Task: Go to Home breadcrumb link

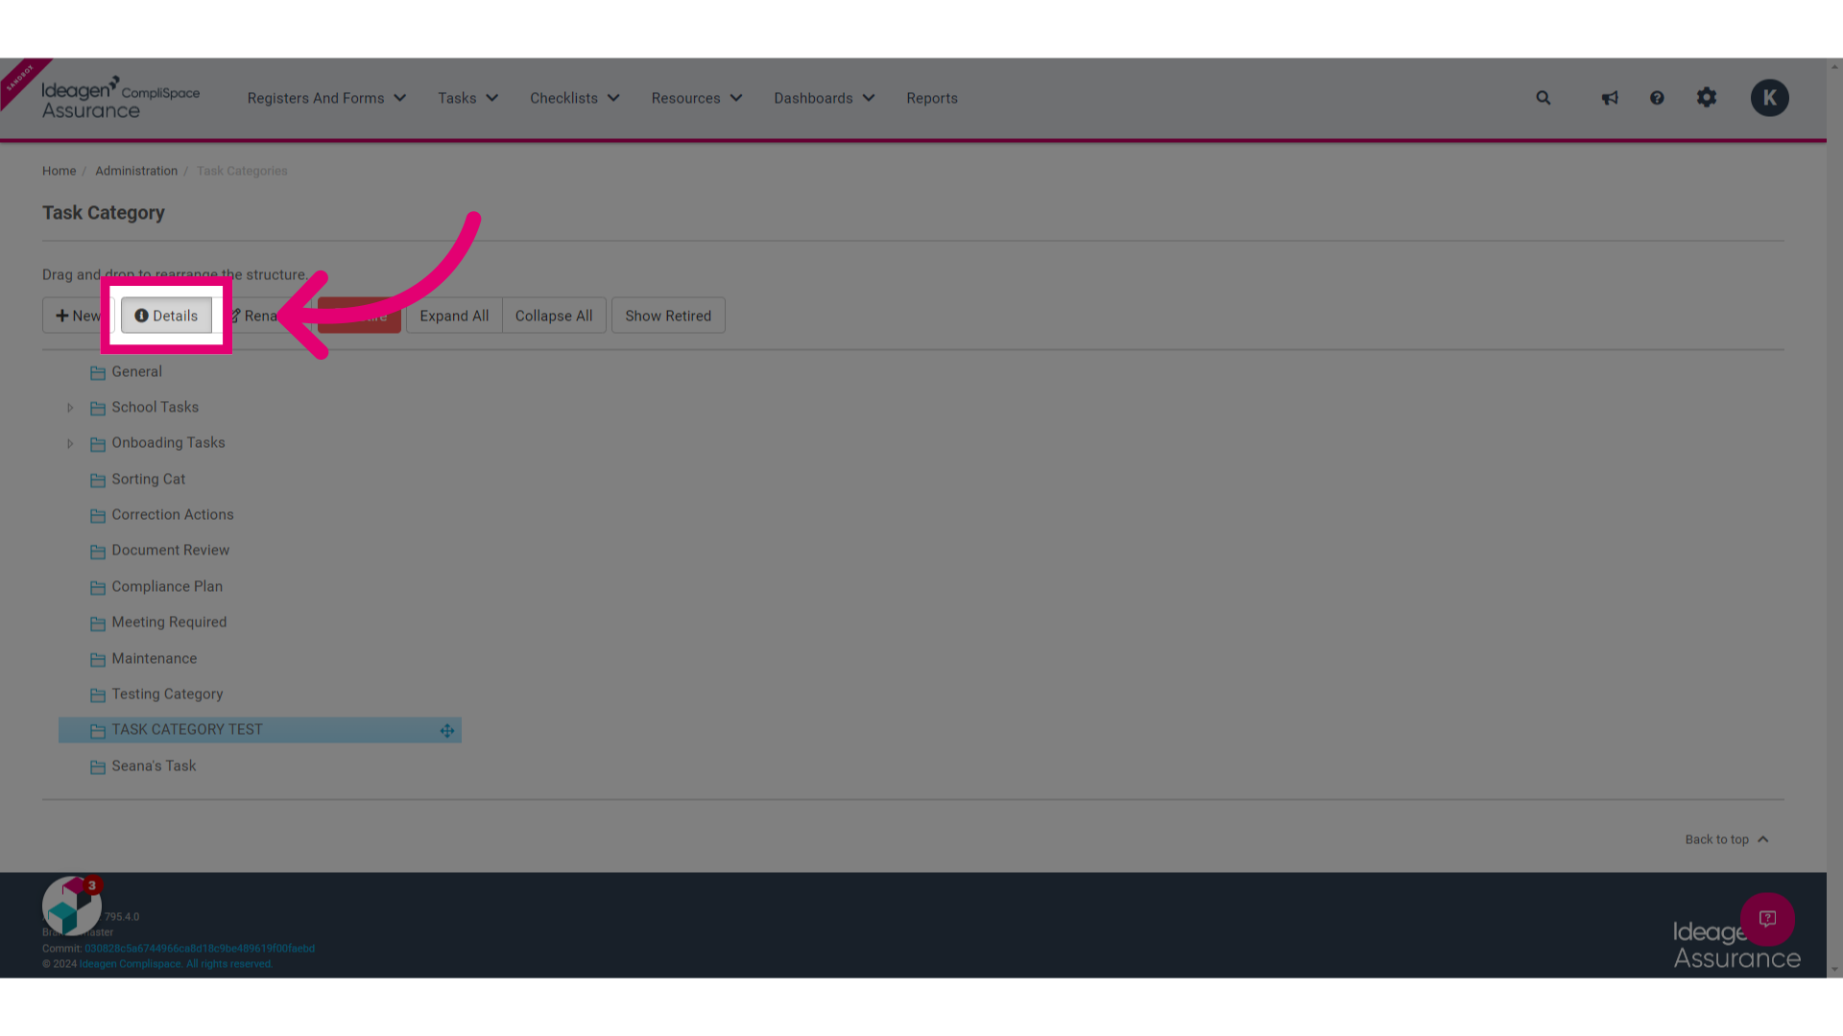Action: 59,171
